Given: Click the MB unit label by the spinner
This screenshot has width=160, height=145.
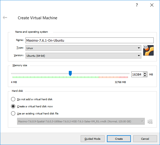Looking at the screenshot, I should 151,75.
